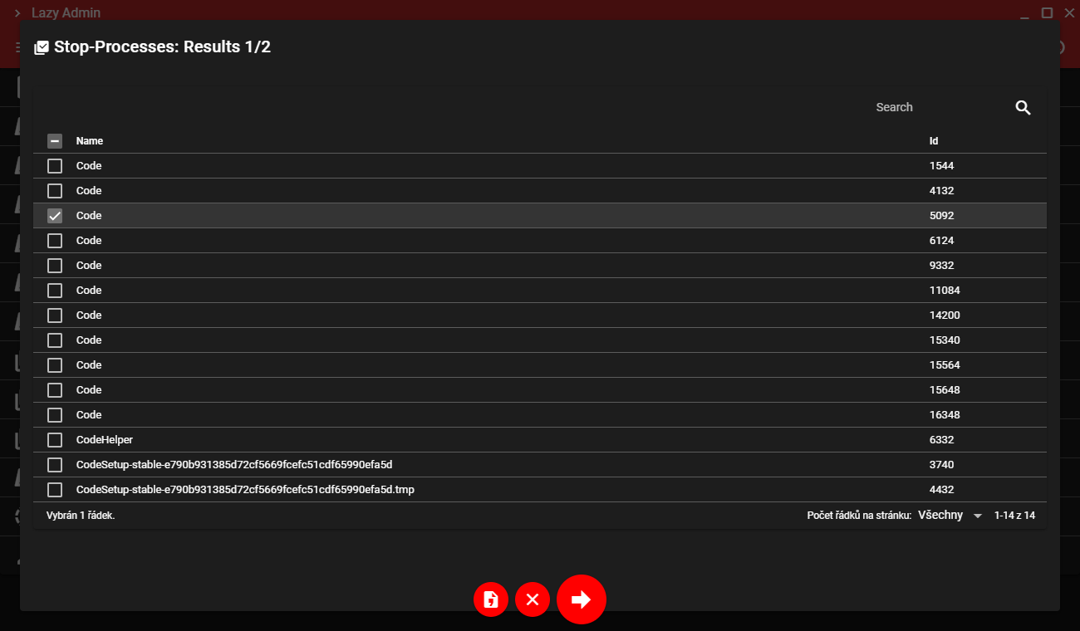Select CodeSetup-stable row with Id 3740
This screenshot has width=1080, height=631.
click(540, 465)
